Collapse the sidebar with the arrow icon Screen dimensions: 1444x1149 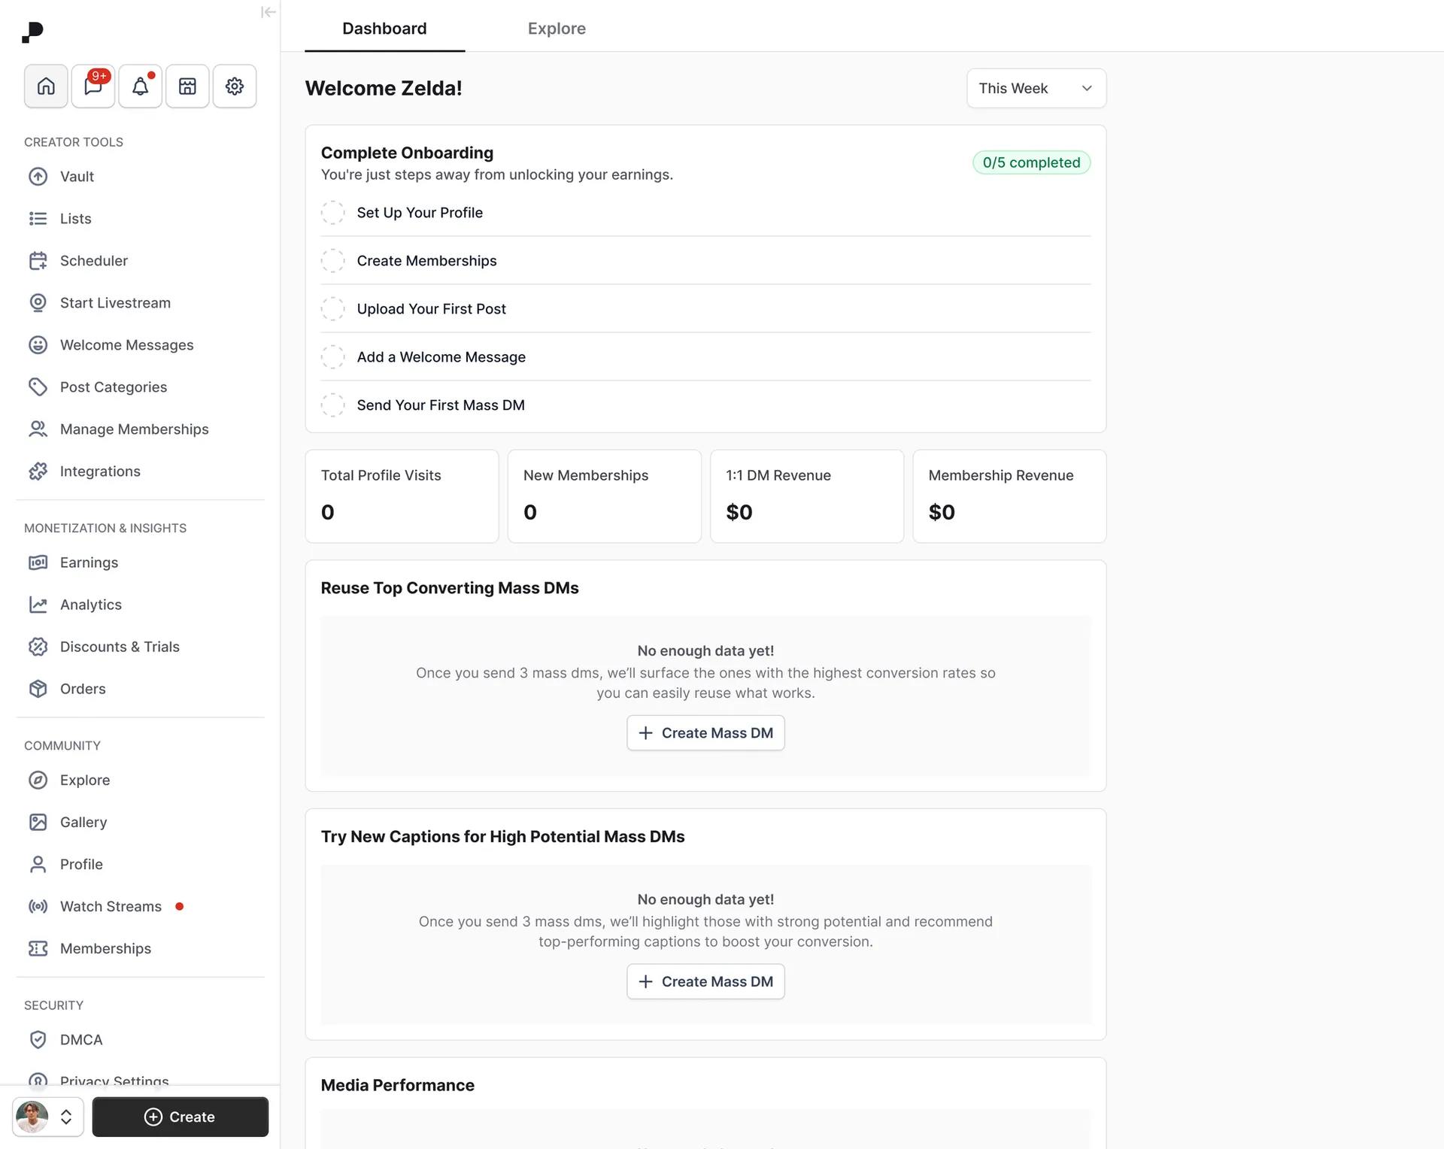tap(268, 12)
